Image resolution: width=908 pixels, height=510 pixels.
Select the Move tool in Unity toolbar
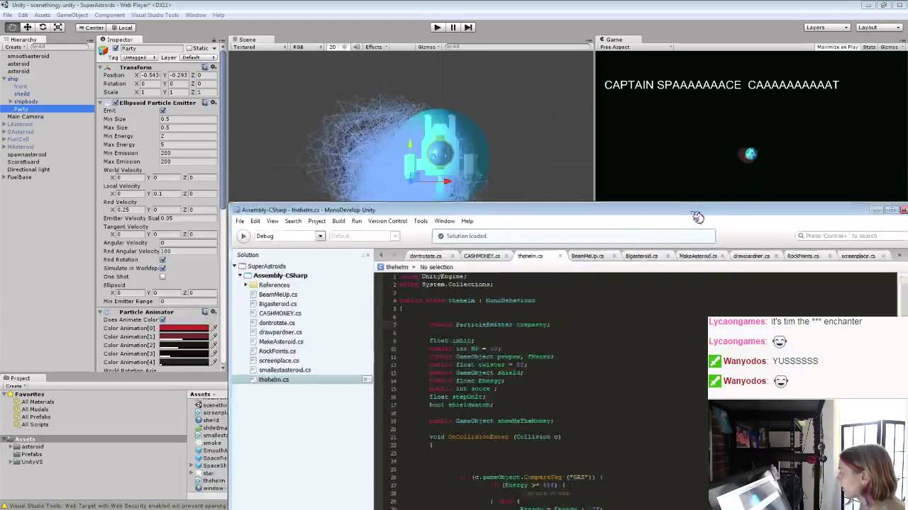[28, 27]
